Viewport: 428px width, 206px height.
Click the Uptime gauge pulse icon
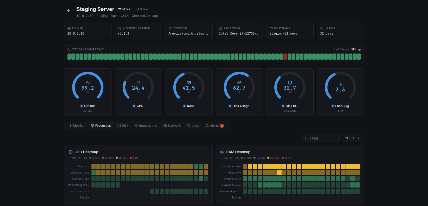pos(88,83)
